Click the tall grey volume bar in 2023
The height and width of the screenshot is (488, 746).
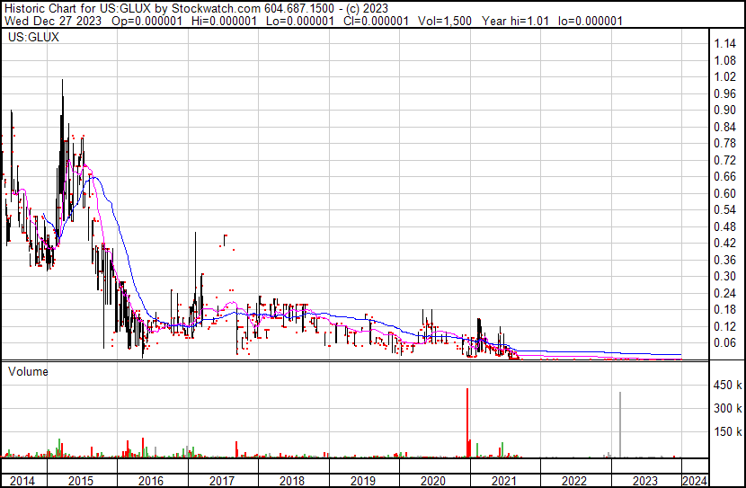(620, 424)
